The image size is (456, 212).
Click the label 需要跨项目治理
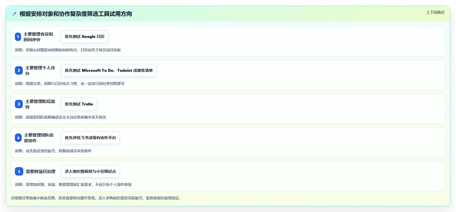click(40, 171)
